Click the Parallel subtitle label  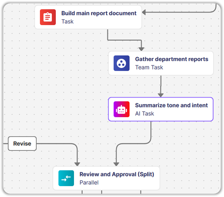click(89, 182)
